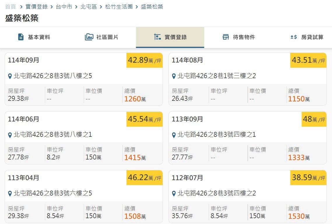Click the price-register icon beside 實價登錄
Viewport: 332px width, 224px height.
coord(157,37)
